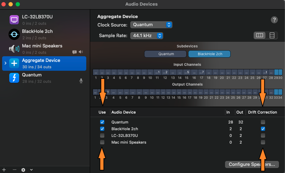Click highlighted input channel 29 cell
285x173 pixels.
pos(276,72)
